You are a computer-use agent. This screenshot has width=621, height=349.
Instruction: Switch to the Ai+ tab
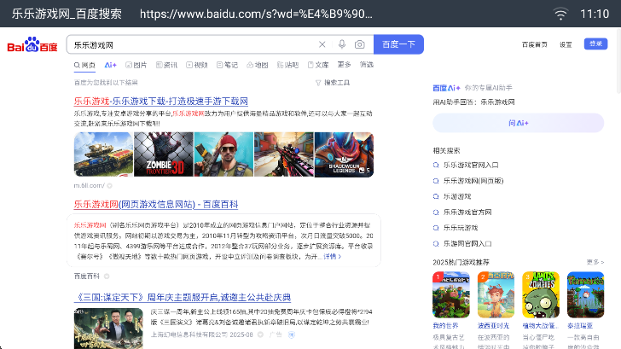[111, 65]
